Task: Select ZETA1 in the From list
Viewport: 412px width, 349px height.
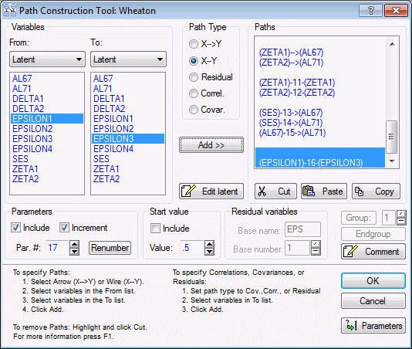Action: (25, 169)
